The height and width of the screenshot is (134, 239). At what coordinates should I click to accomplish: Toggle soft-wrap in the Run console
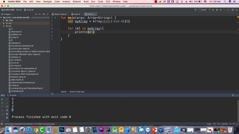(7, 107)
